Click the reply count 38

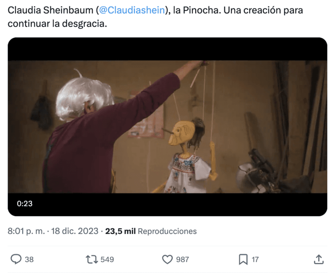pos(29,260)
